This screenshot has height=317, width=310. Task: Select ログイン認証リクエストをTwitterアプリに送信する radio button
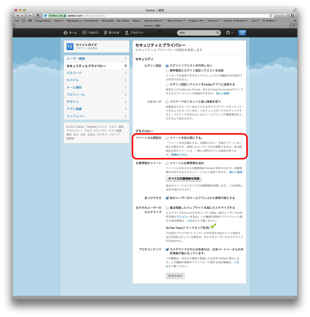(x=167, y=85)
